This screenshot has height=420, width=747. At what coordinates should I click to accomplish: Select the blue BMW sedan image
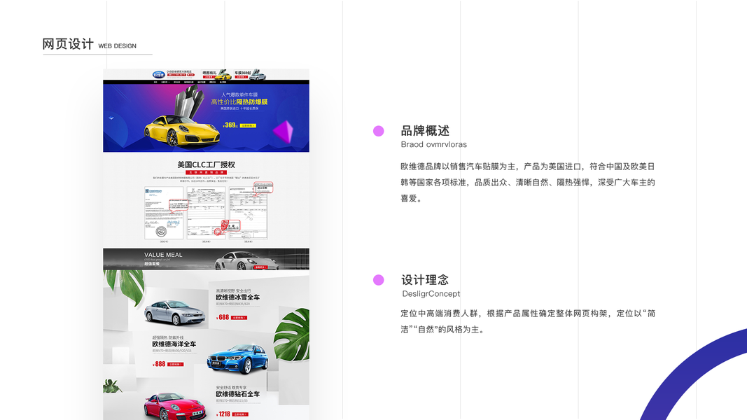click(x=237, y=359)
